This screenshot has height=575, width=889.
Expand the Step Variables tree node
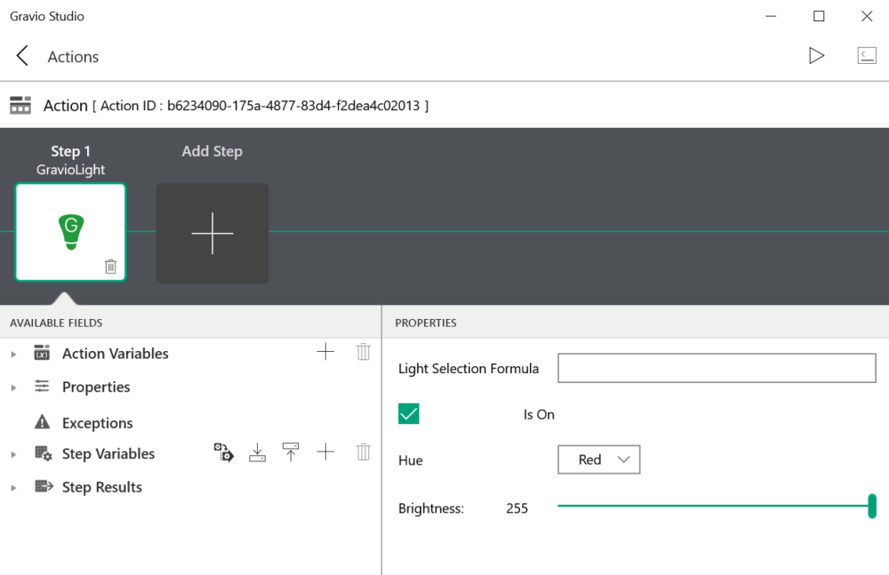click(x=13, y=455)
